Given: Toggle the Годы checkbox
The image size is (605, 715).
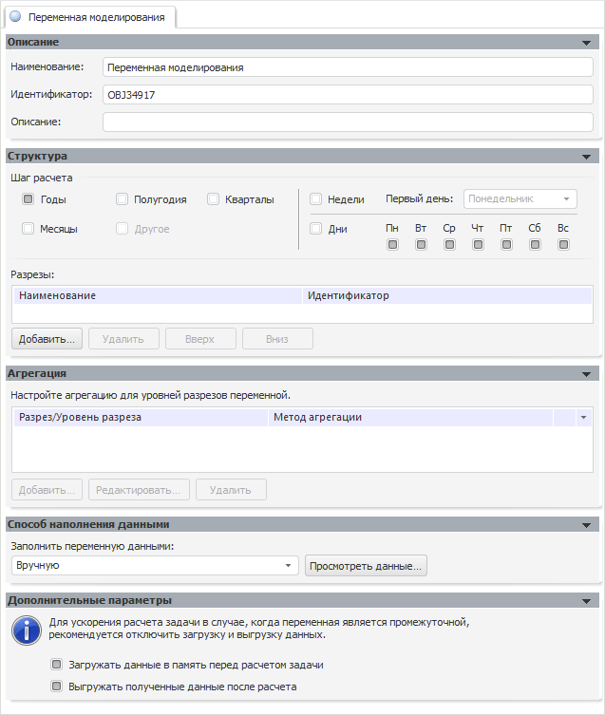Looking at the screenshot, I should click(x=28, y=199).
